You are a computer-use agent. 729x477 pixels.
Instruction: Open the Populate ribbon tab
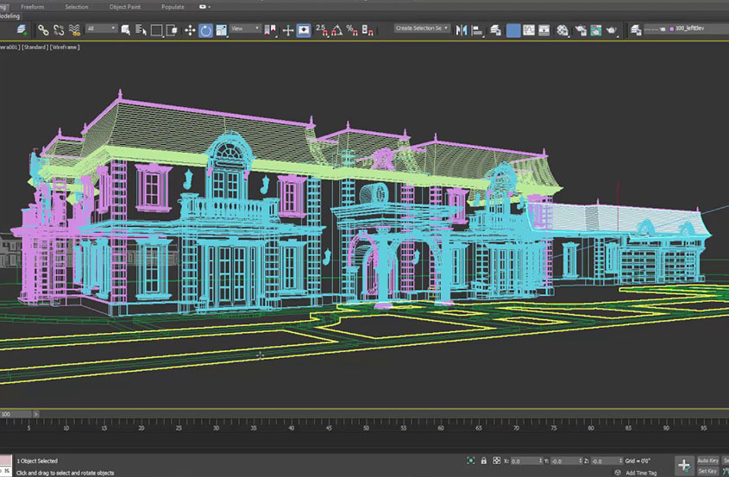point(173,7)
